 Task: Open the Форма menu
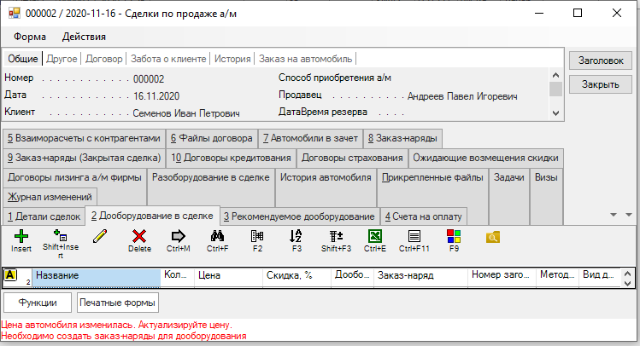[30, 37]
